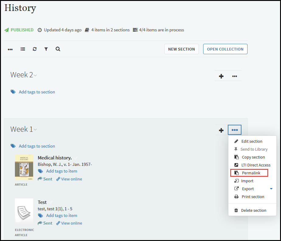Click Add tags to section under Week 2
Screen dimensions: 281x241
37,92
